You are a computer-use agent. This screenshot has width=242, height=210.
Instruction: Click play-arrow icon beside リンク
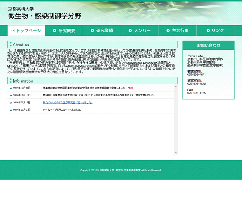pyautogui.click(x=208, y=30)
